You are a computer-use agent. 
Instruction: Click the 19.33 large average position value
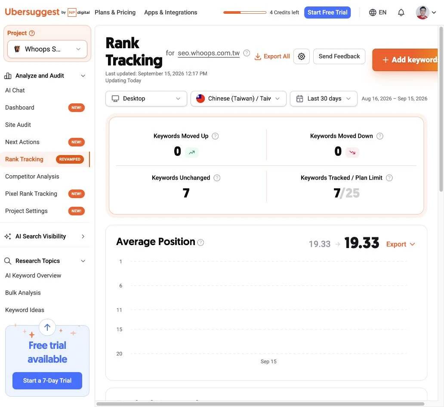(x=361, y=243)
